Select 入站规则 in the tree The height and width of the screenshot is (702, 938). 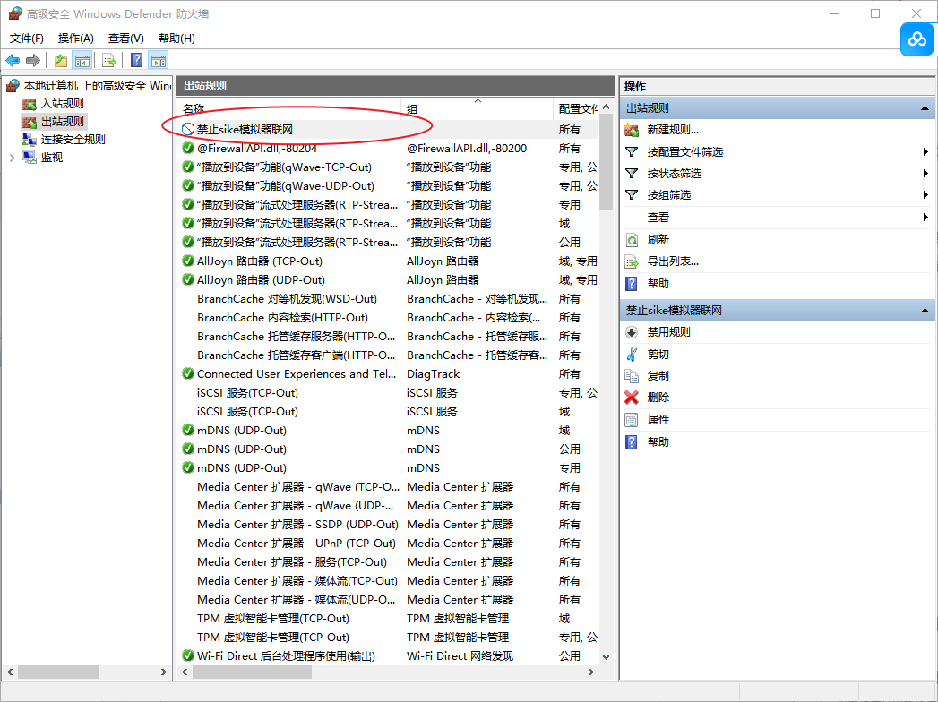[62, 104]
